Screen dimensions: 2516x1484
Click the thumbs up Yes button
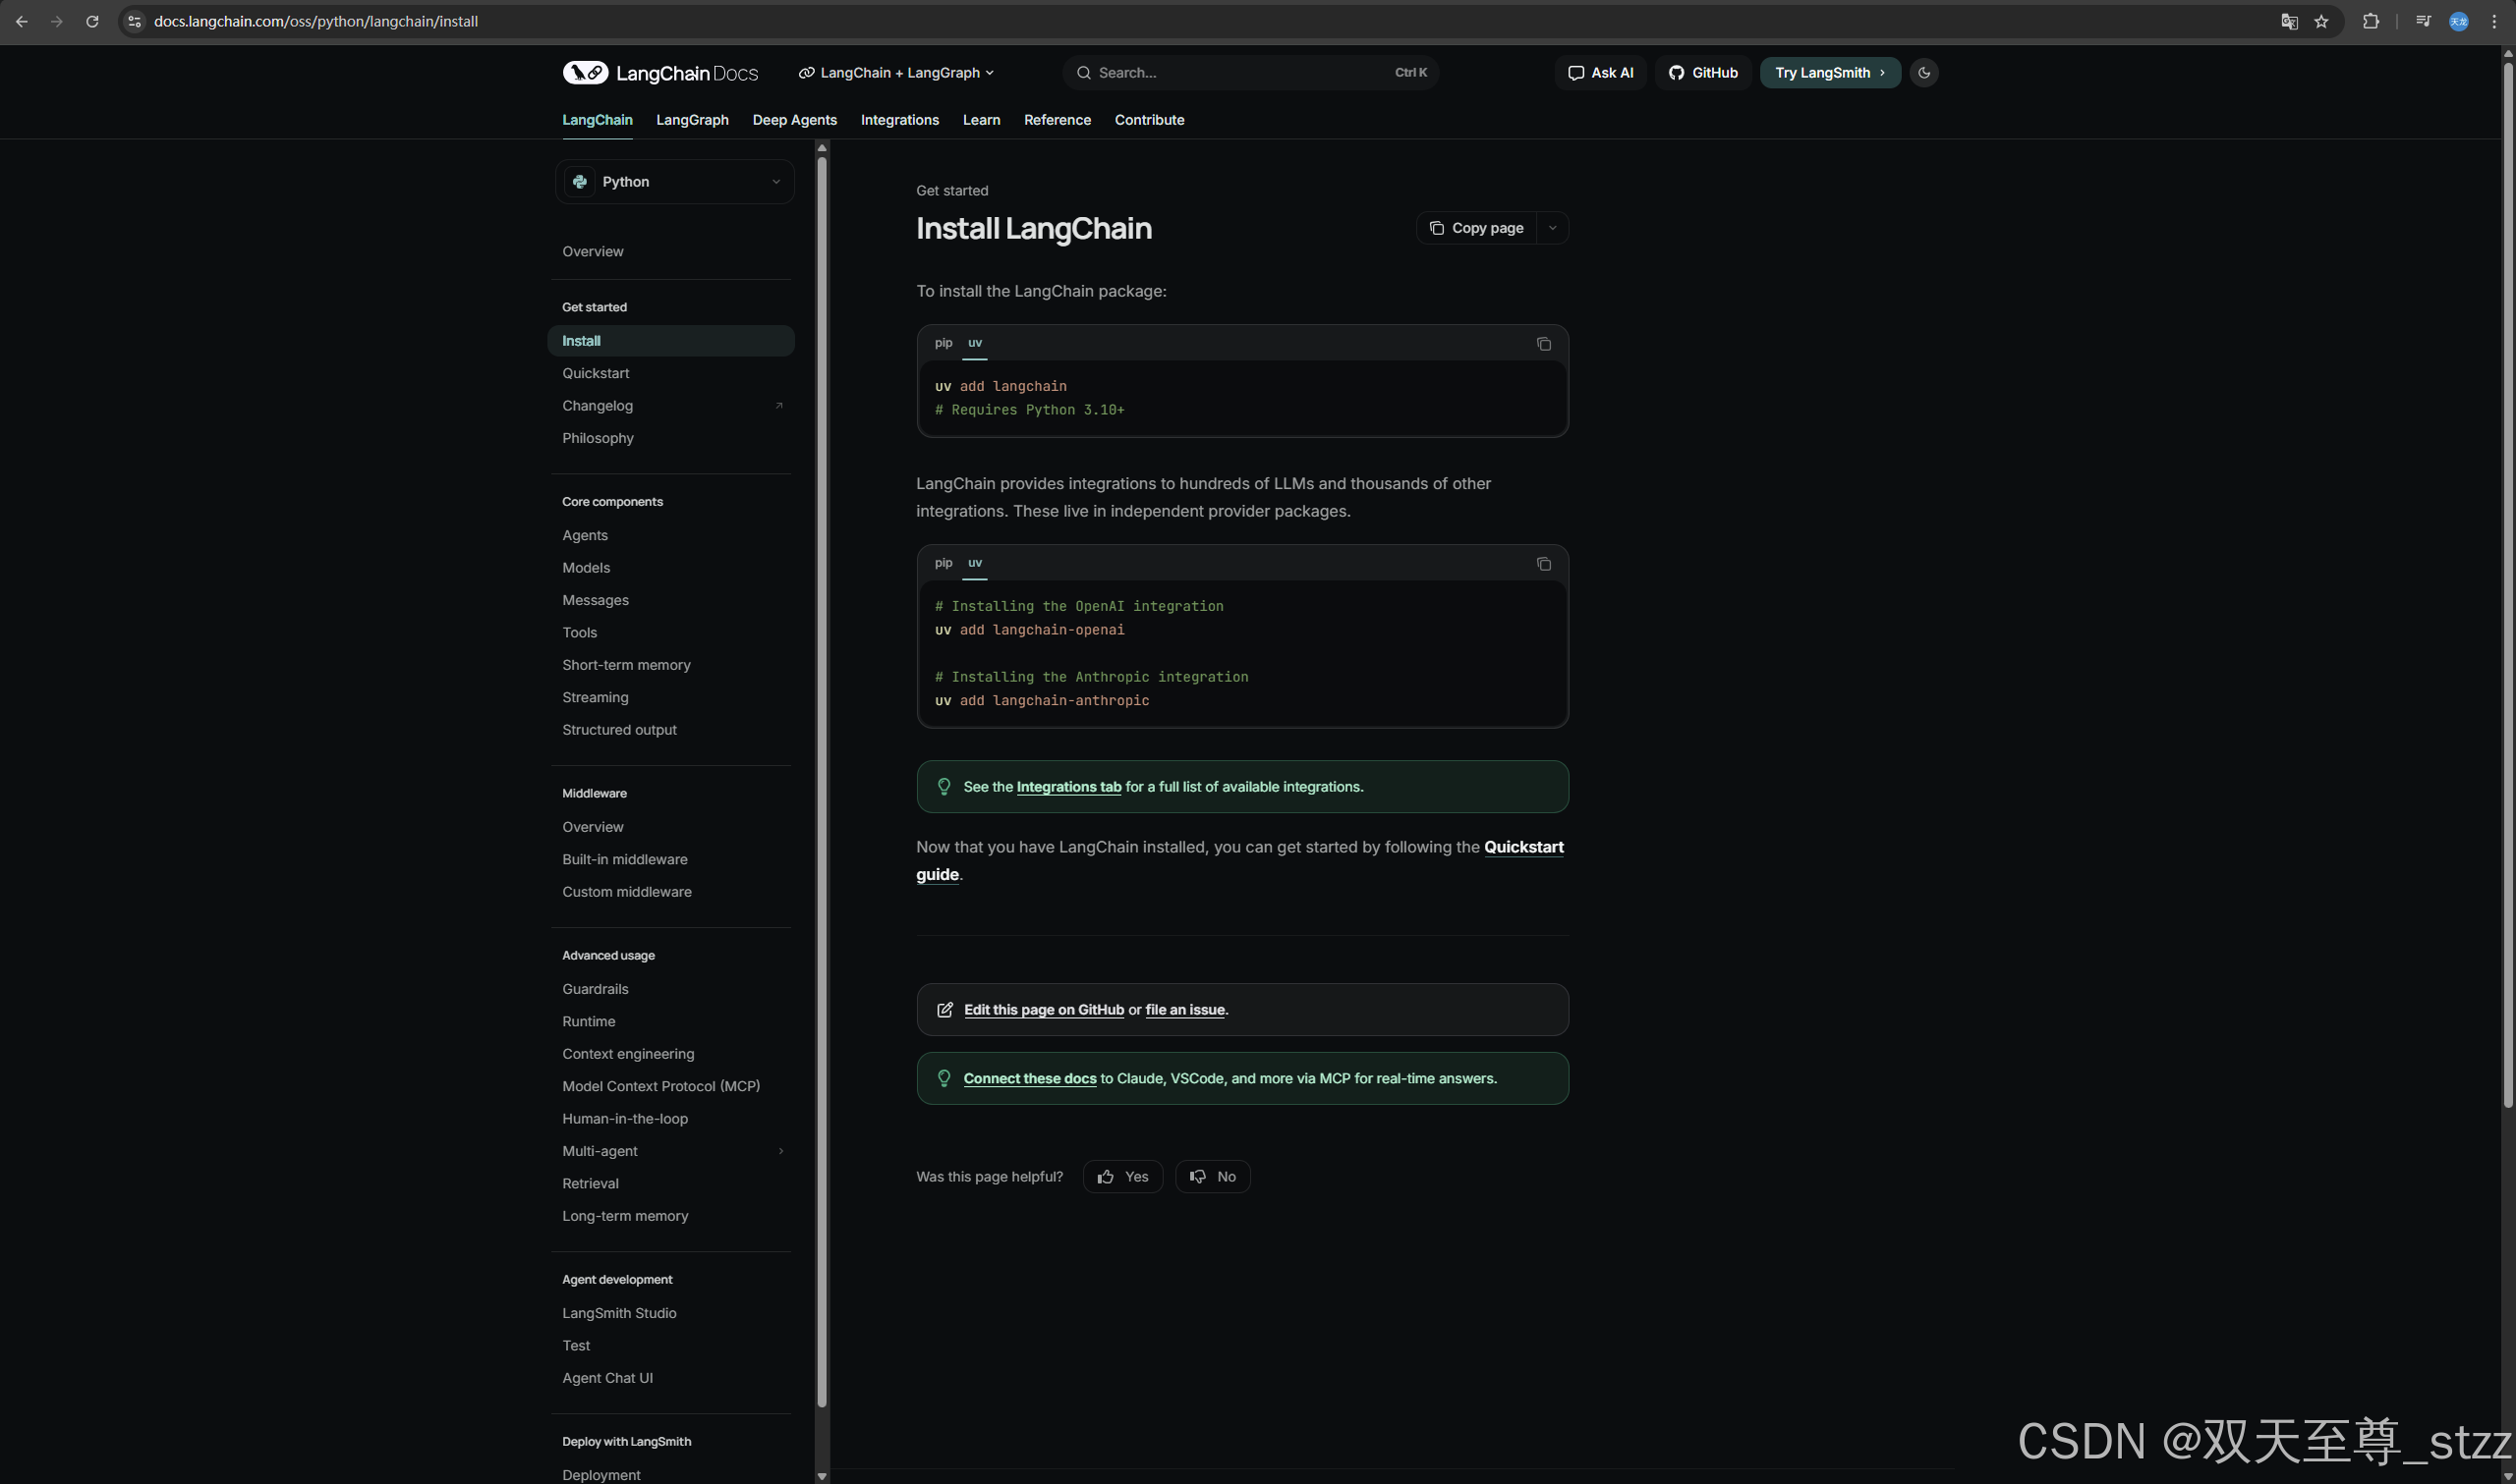coord(1122,1177)
